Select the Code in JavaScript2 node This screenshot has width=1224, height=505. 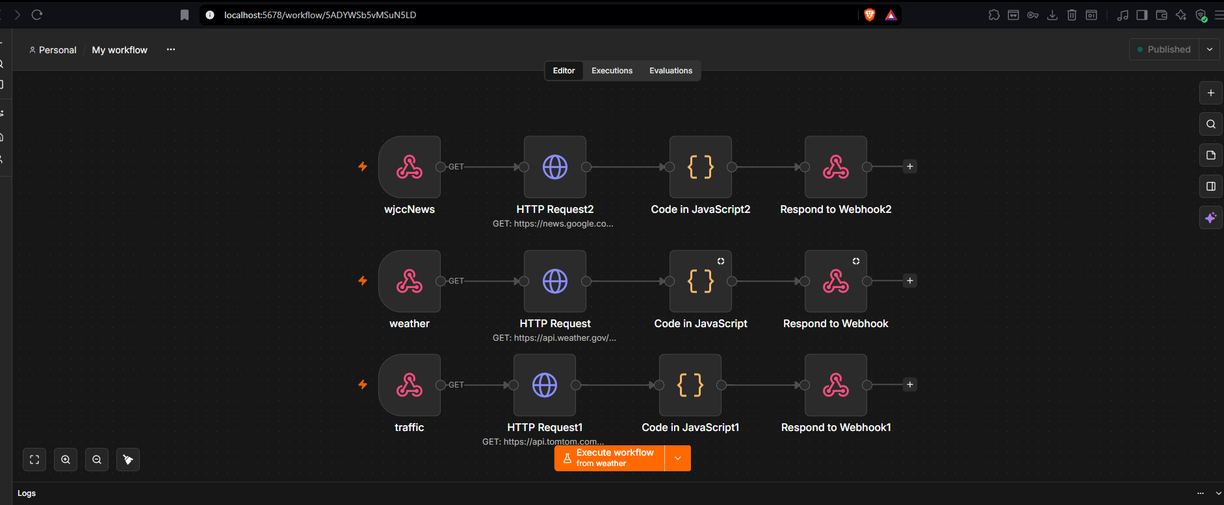[x=701, y=167]
